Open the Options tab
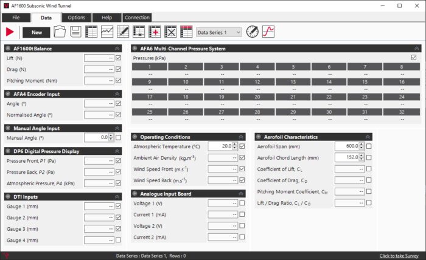Image resolution: width=426 pixels, height=260 pixels. pyautogui.click(x=76, y=18)
